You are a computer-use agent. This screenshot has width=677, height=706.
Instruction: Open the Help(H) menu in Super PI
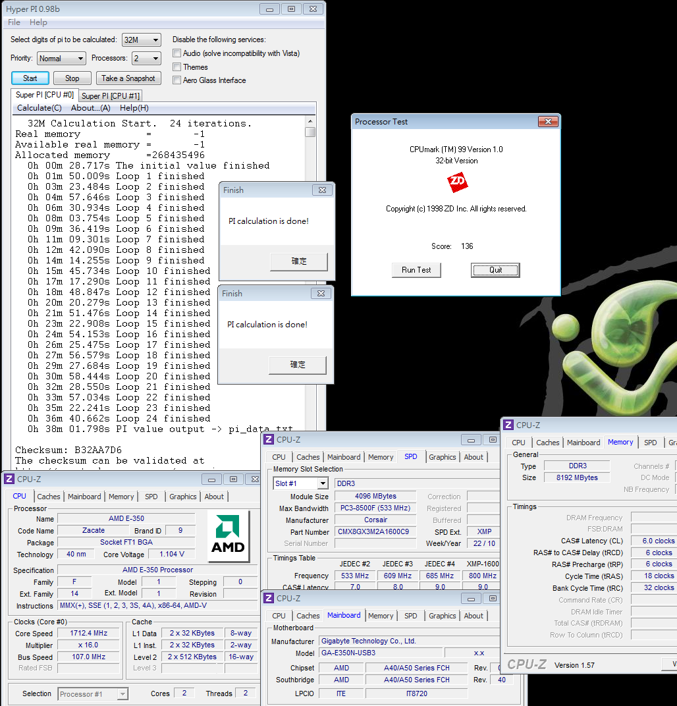point(134,108)
